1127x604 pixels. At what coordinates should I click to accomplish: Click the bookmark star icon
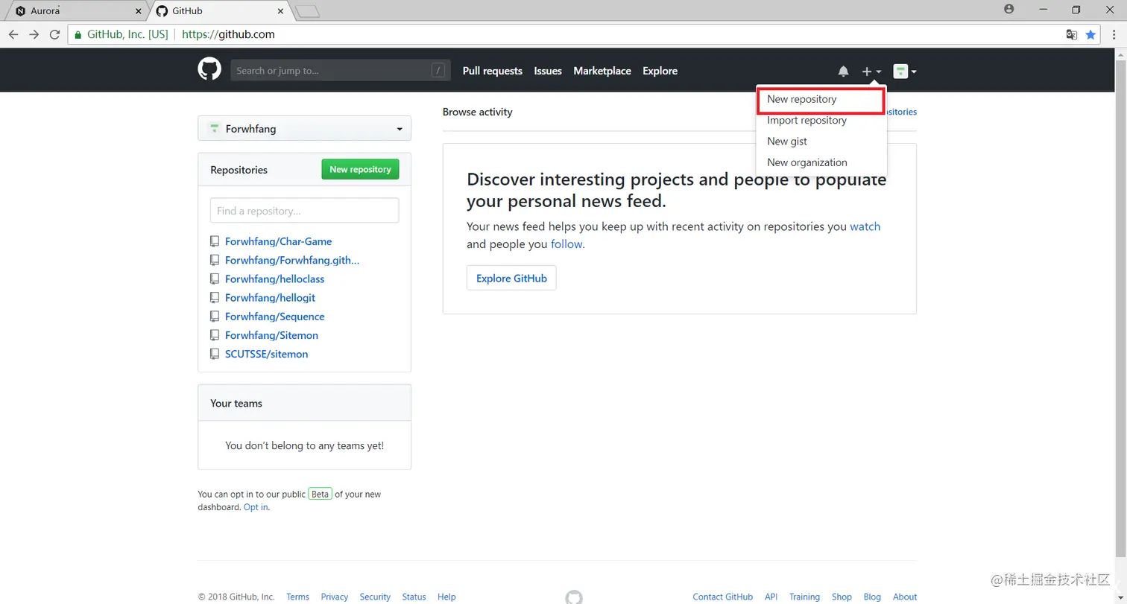point(1090,34)
